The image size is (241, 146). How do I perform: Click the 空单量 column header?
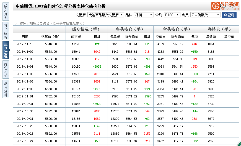point(160,37)
